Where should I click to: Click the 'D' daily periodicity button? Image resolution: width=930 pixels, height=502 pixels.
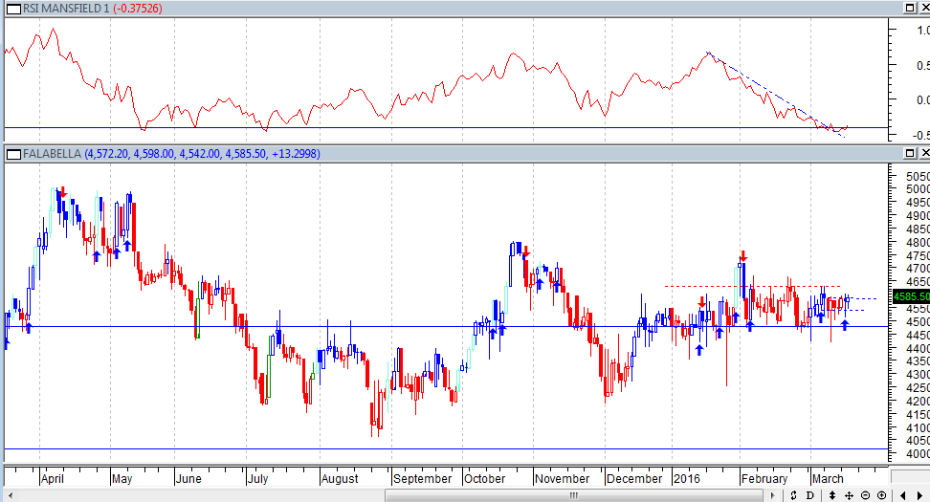click(810, 495)
